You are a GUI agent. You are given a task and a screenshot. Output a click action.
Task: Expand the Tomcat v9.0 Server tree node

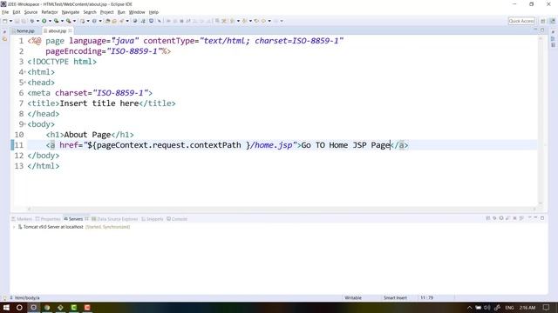coord(14,227)
